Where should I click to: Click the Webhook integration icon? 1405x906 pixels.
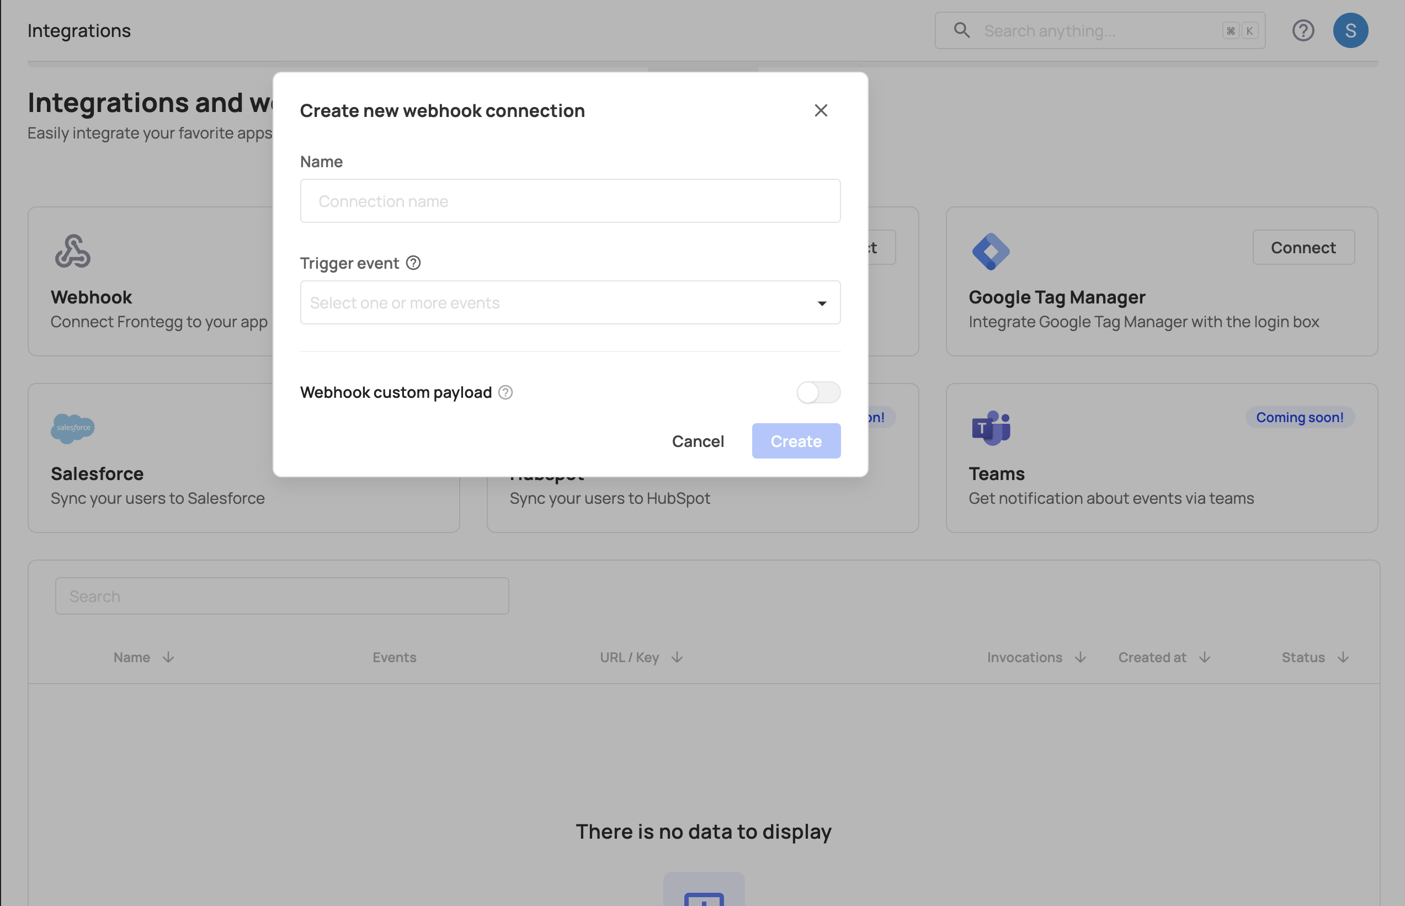click(x=73, y=251)
